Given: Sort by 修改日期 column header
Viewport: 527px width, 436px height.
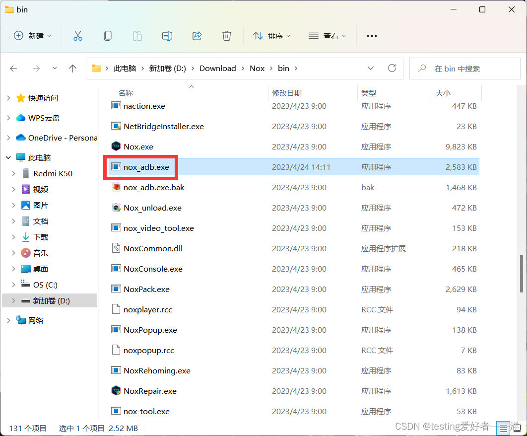Looking at the screenshot, I should point(287,93).
